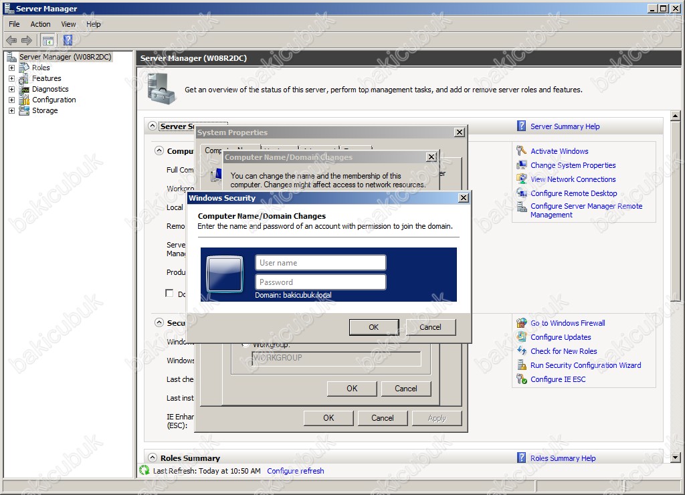Screen dimensions: 685x495
Task: Click the Diagnostics node icon in the tree
Action: 25,89
